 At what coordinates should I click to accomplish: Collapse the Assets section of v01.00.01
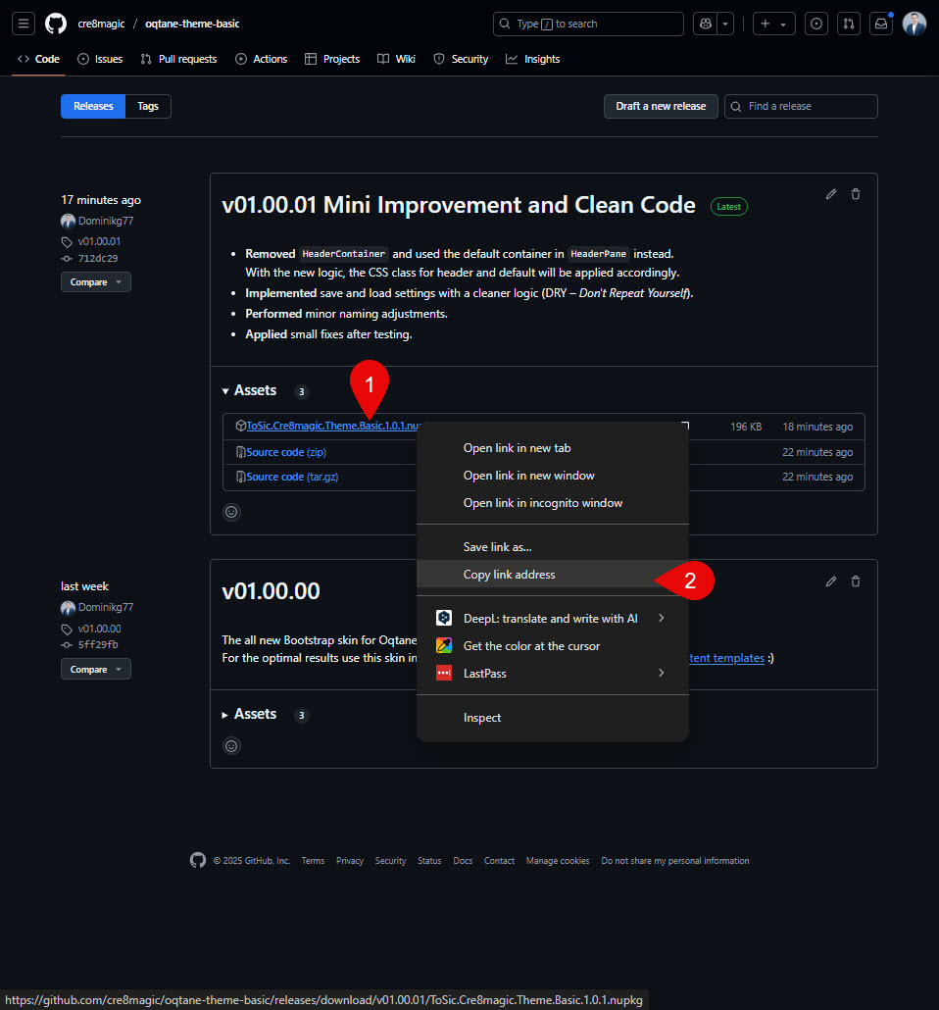(x=249, y=390)
